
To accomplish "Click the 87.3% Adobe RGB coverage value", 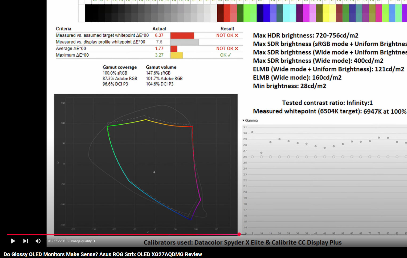I will point(120,79).
